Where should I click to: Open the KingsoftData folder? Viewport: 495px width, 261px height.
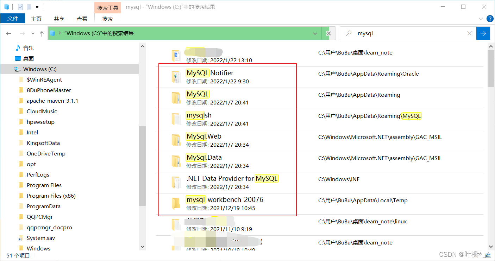(43, 143)
